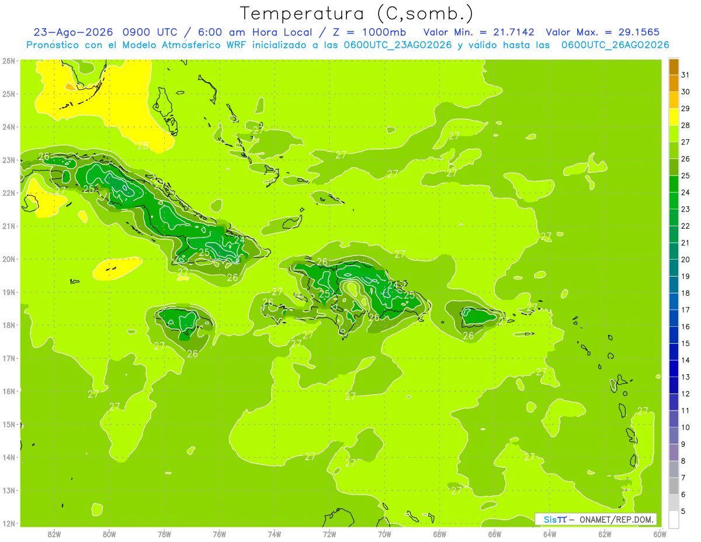Click the "12N" latitude axis label
701x542 pixels.
pyautogui.click(x=8, y=523)
